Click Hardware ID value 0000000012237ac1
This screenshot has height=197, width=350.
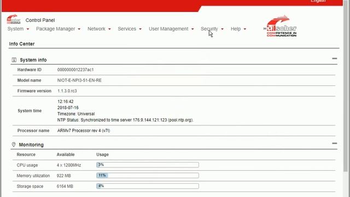(x=75, y=69)
